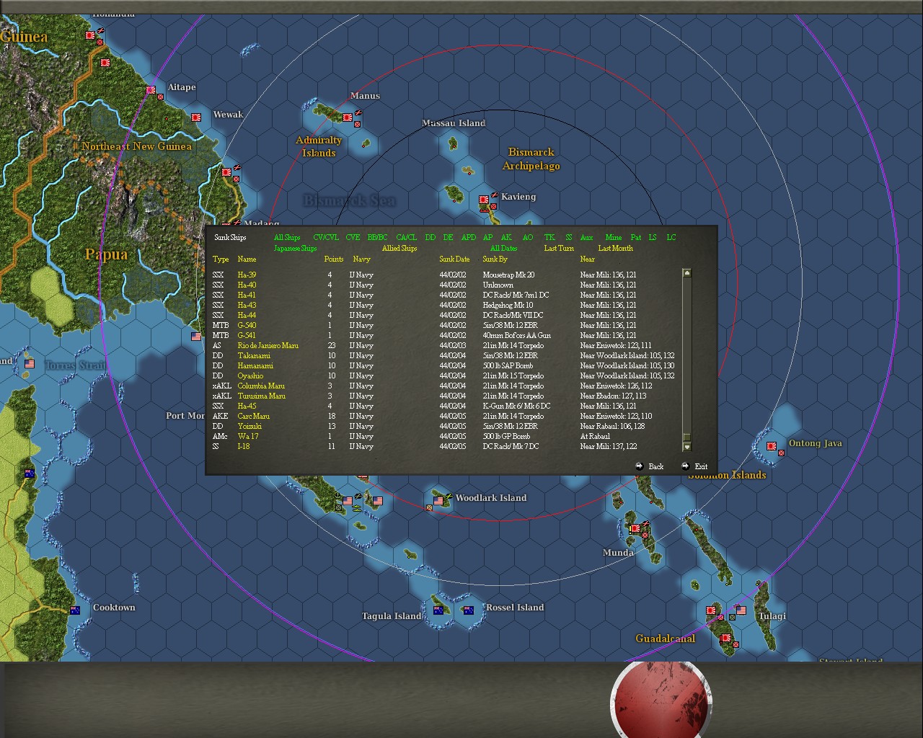Show only Japanese Ships
This screenshot has width=923, height=738.
295,248
